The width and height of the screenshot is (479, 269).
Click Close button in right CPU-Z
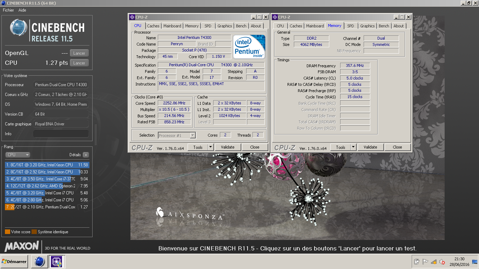pos(398,147)
